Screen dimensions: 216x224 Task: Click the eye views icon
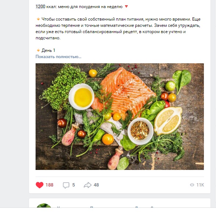tap(192, 185)
